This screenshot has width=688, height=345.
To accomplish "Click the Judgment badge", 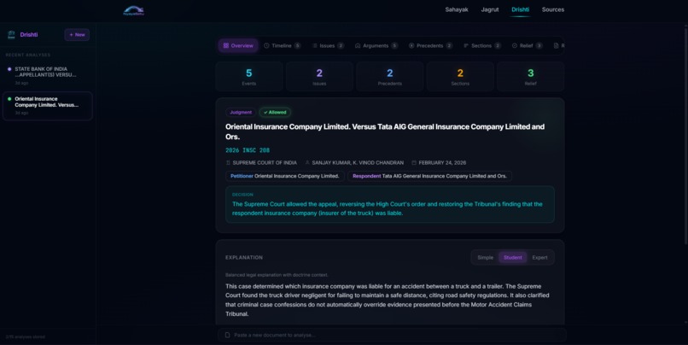I will click(241, 113).
